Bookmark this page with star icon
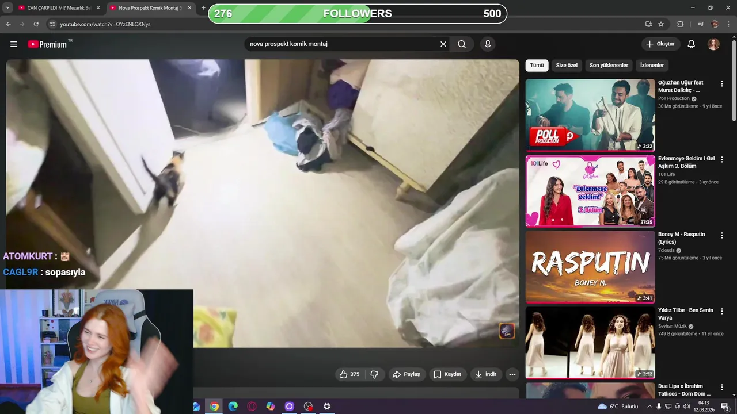 (661, 24)
